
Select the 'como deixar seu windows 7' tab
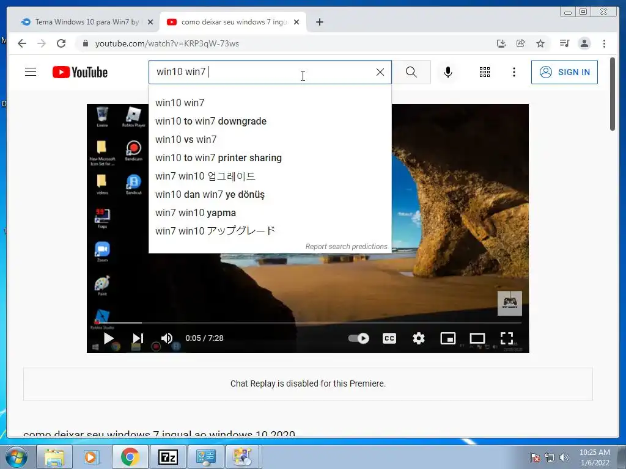pos(234,22)
